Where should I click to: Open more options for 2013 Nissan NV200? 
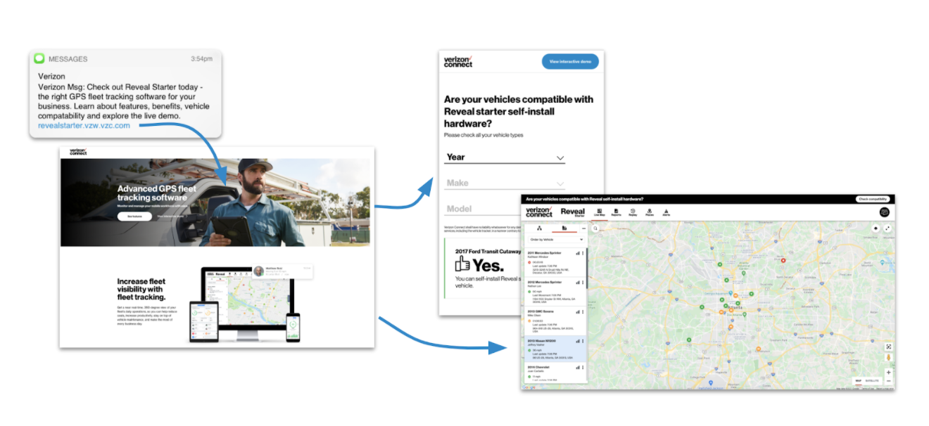(x=583, y=341)
